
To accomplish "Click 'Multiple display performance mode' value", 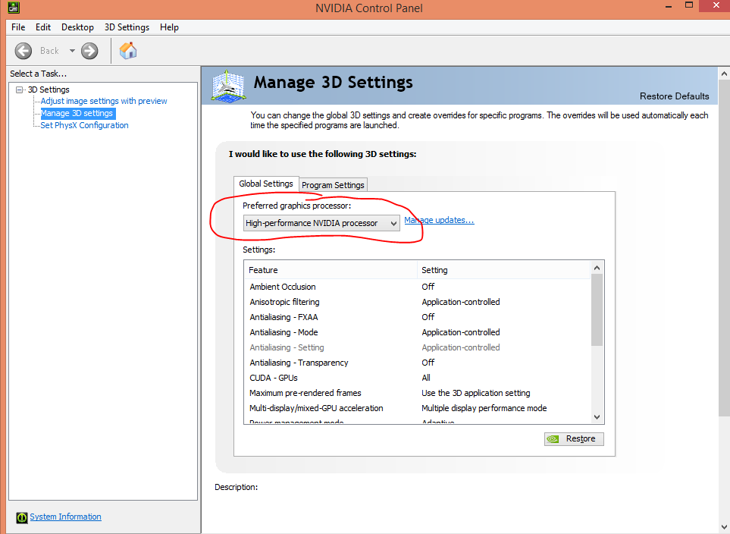I will (484, 408).
